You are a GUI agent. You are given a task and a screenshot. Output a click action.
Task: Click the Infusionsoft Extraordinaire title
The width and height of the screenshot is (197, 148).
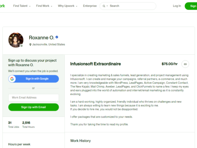(96, 64)
